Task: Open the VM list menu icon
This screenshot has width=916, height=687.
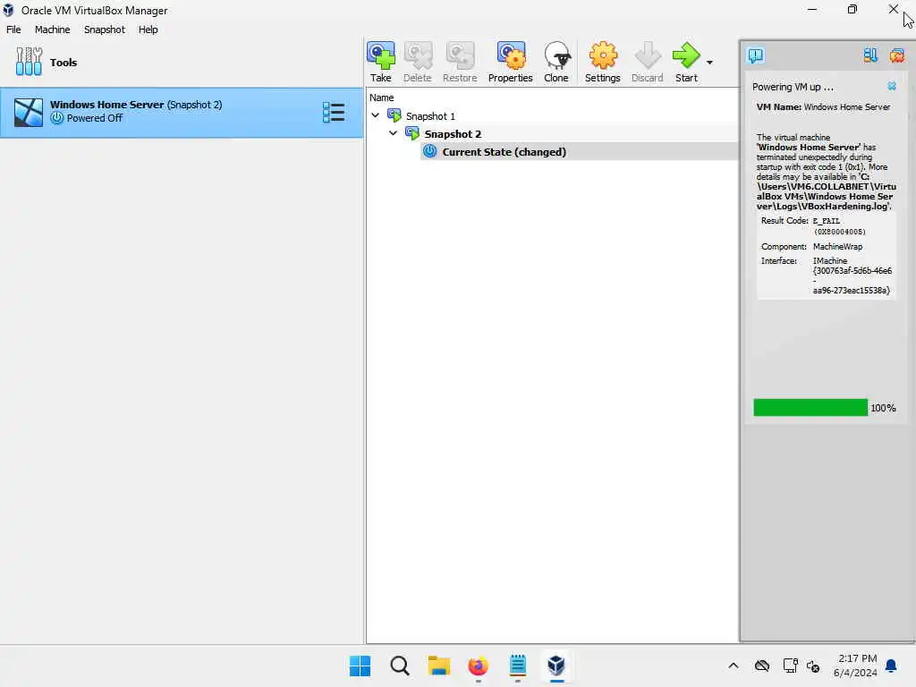Action: pos(334,112)
